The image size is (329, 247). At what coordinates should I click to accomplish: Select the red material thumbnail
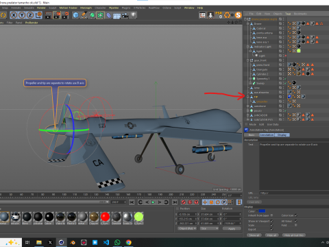(105, 217)
